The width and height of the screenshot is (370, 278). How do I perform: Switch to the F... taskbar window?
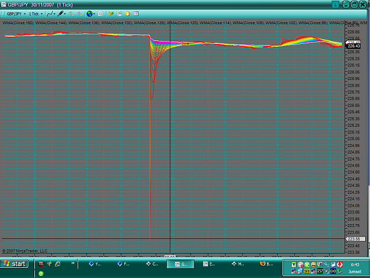[124, 264]
